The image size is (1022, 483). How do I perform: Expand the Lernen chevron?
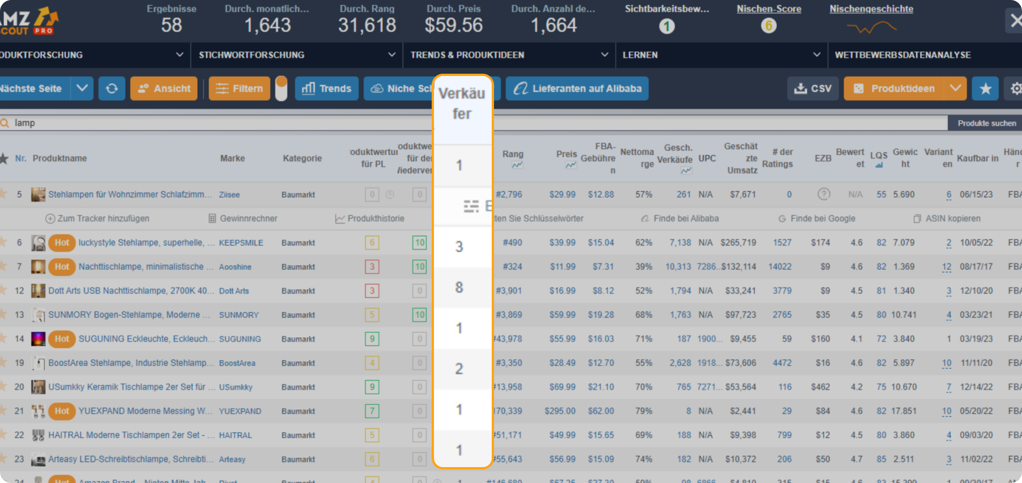[817, 55]
